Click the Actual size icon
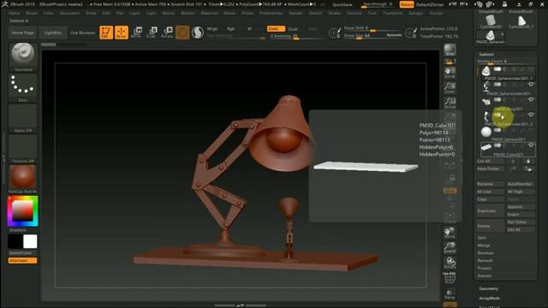Image resolution: width=548 pixels, height=308 pixels. 450,103
